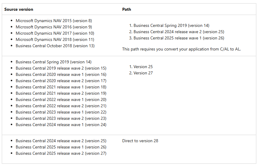Viewport: 259px width, 167px height.
Task: Click the Version 27 path step
Action: (143, 73)
